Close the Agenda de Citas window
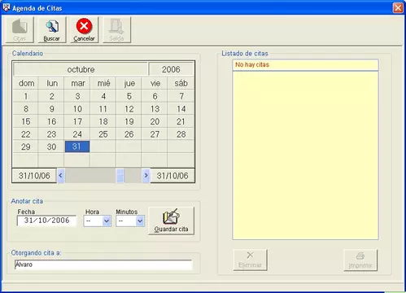The width and height of the screenshot is (406, 293). tap(398, 8)
